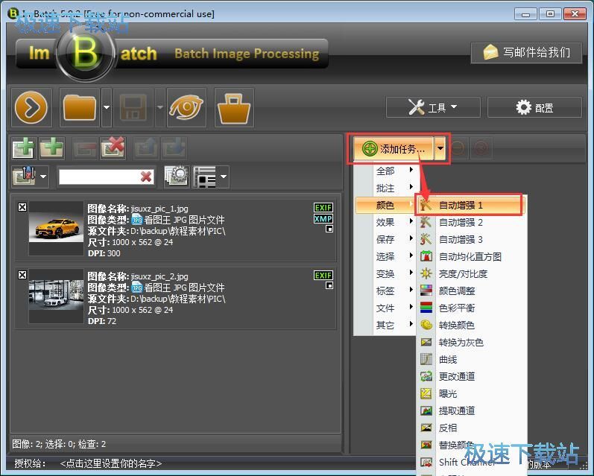This screenshot has height=476, width=594.
Task: Open the eye image monitor icon
Action: pyautogui.click(x=186, y=107)
